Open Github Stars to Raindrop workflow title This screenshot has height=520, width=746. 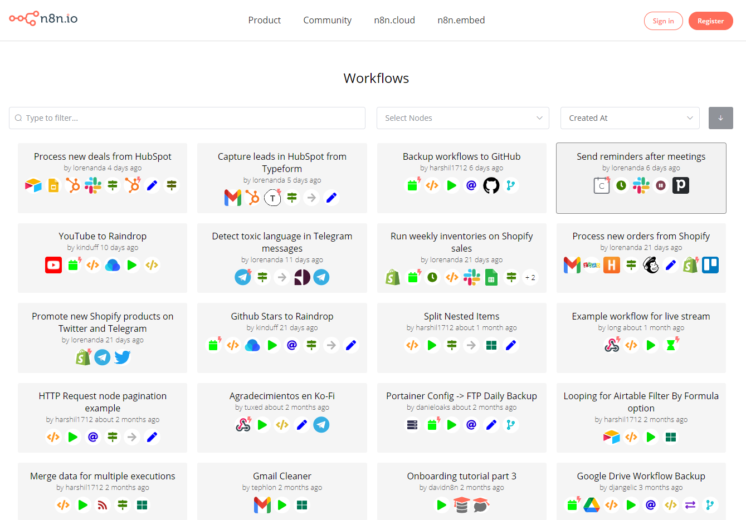(x=282, y=316)
